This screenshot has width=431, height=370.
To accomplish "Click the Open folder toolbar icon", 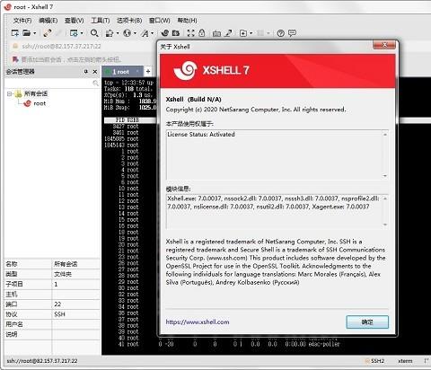I will click(x=27, y=33).
